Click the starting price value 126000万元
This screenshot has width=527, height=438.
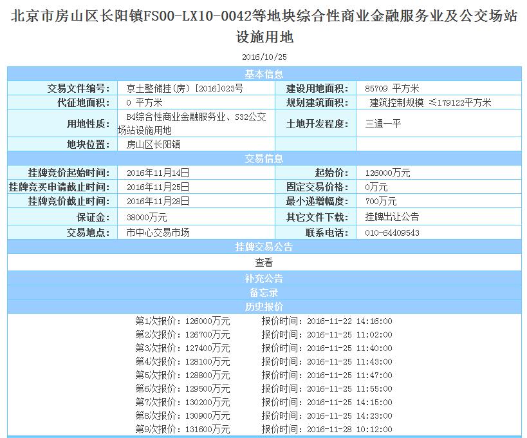(387, 173)
